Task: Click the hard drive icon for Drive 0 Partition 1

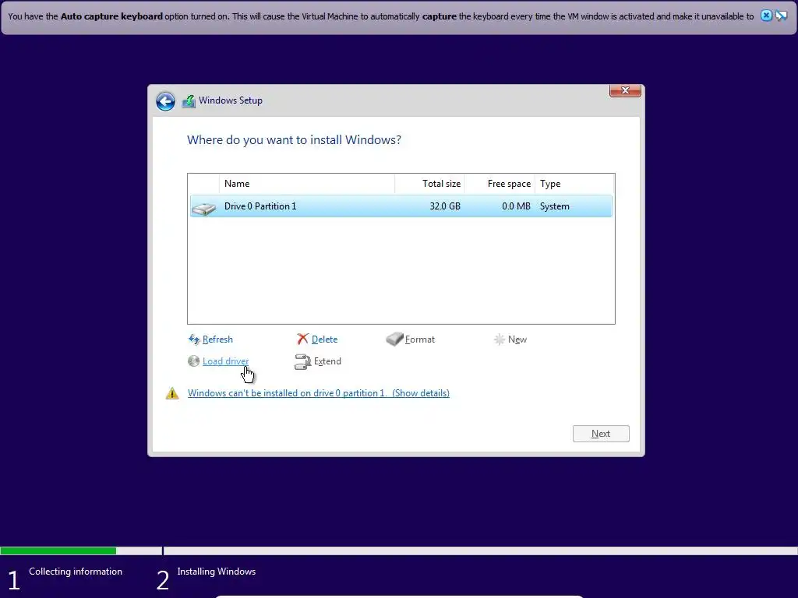Action: click(204, 208)
